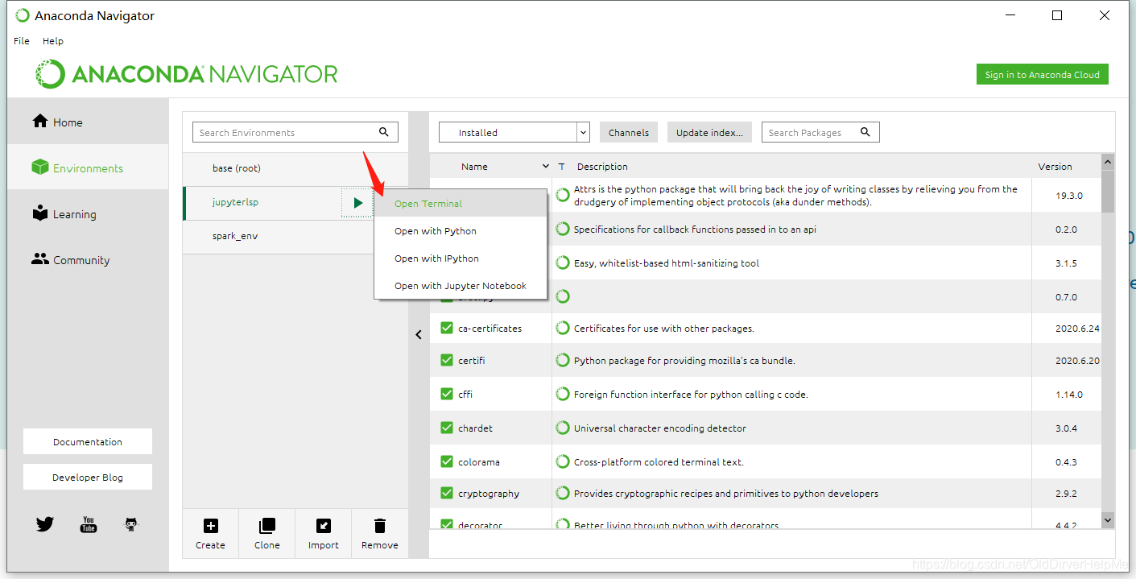This screenshot has height=579, width=1136.
Task: Select Open with IPython
Action: 461,258
